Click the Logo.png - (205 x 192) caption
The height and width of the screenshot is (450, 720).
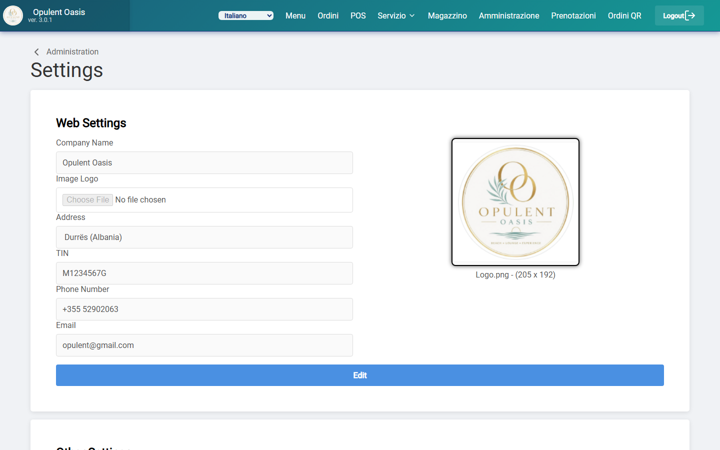pos(515,274)
